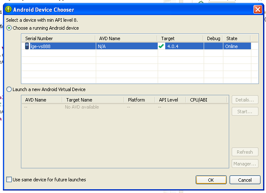Click the Target column header
The height and width of the screenshot is (193, 266).
[180, 38]
